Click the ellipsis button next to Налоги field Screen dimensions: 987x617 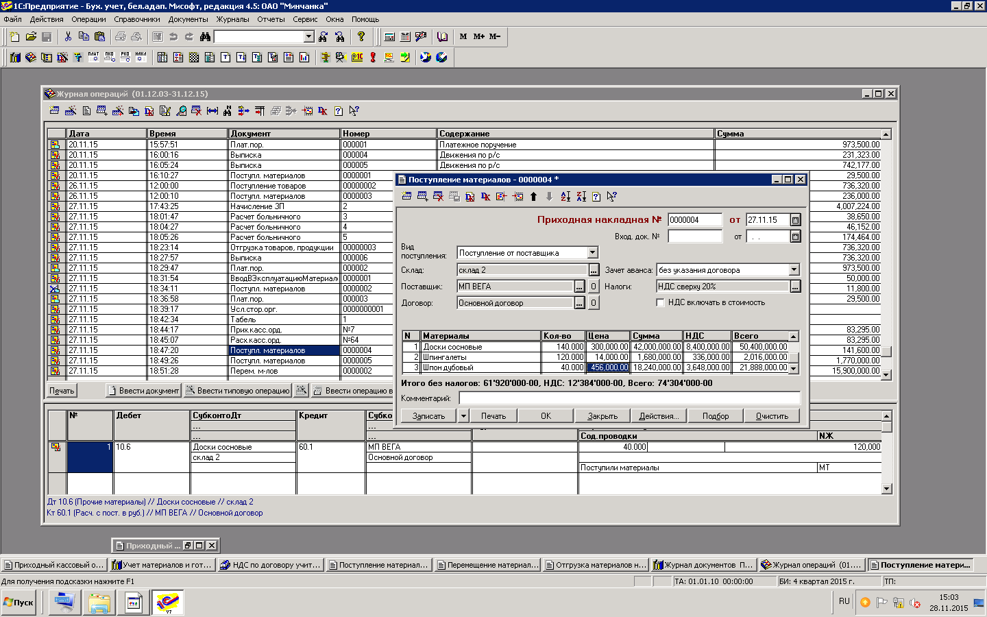click(795, 287)
